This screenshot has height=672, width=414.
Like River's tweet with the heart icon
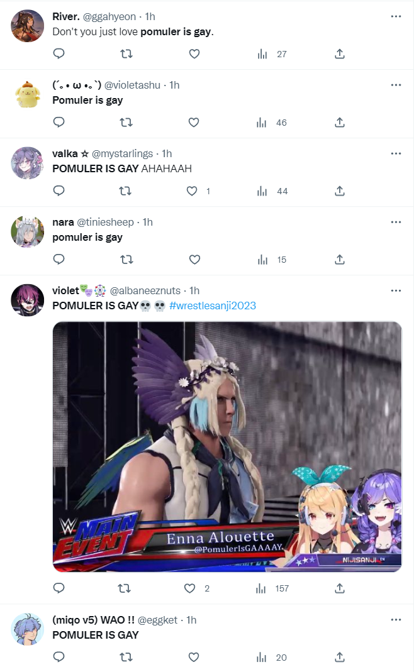194,54
